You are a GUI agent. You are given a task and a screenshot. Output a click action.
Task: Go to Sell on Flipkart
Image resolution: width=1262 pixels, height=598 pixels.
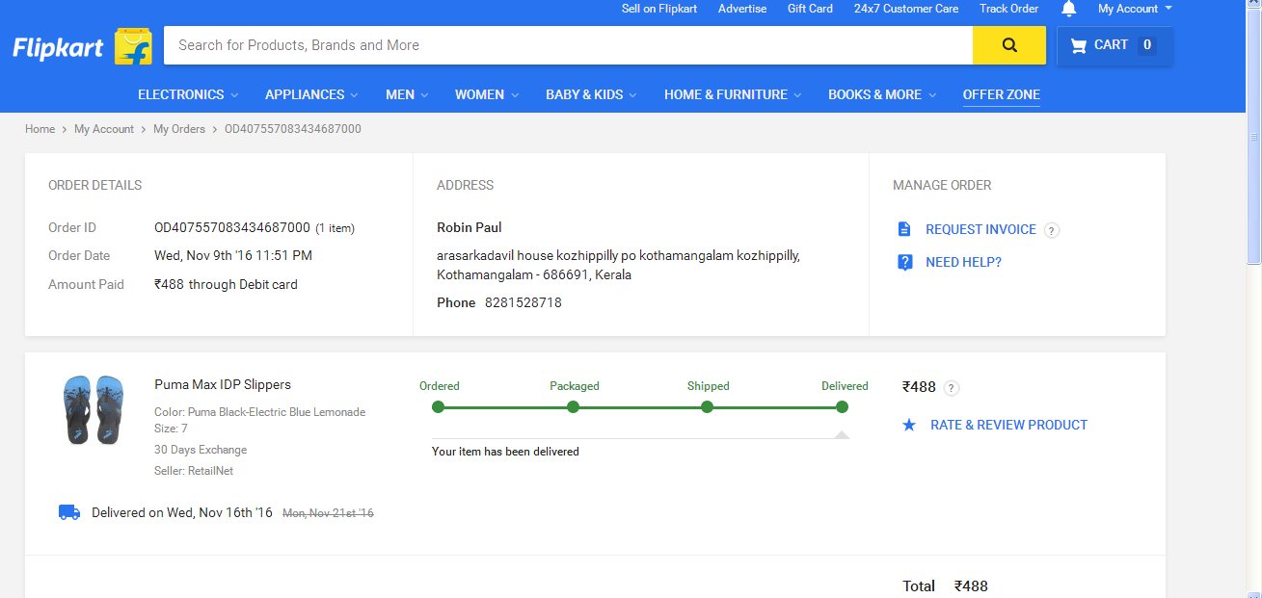pyautogui.click(x=659, y=9)
